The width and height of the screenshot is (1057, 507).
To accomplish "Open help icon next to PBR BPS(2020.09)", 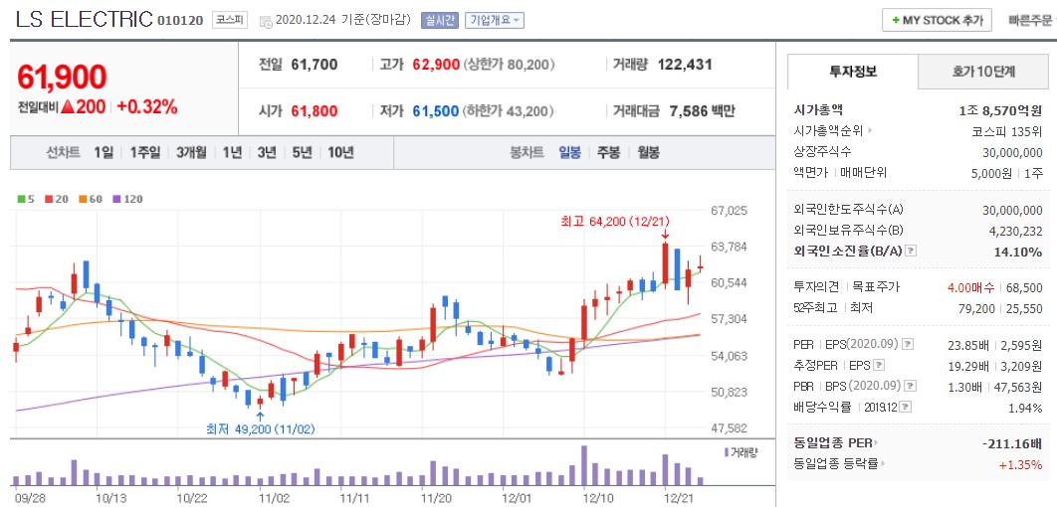I will (x=912, y=387).
